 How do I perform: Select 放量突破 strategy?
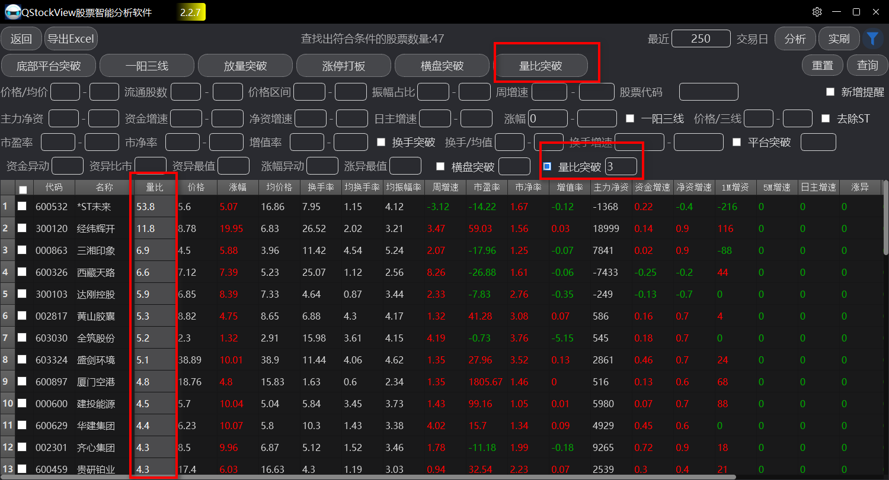245,66
